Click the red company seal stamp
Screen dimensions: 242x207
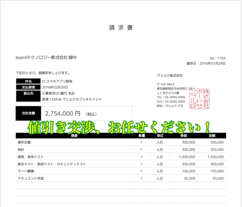point(199,99)
